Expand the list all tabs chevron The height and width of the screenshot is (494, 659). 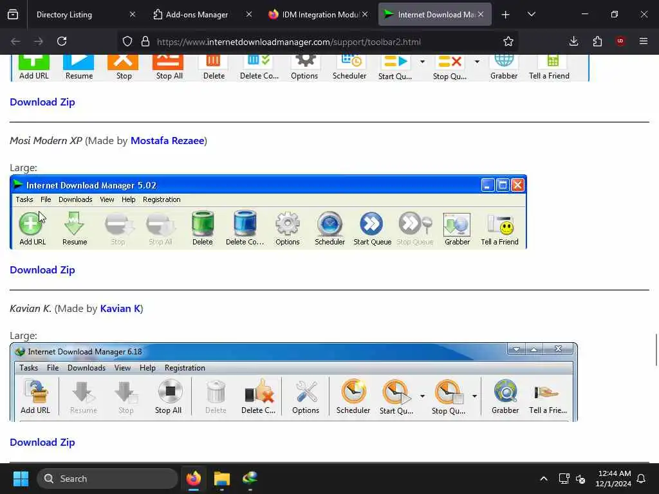[531, 14]
